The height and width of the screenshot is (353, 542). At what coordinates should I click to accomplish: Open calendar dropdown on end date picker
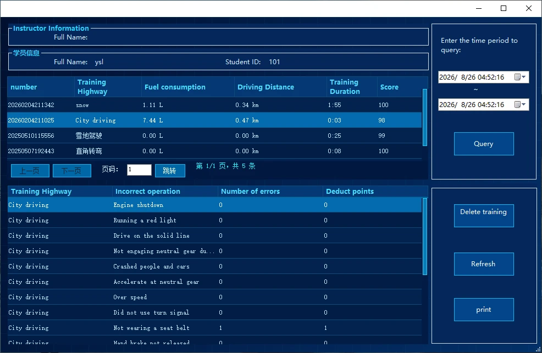pos(520,104)
